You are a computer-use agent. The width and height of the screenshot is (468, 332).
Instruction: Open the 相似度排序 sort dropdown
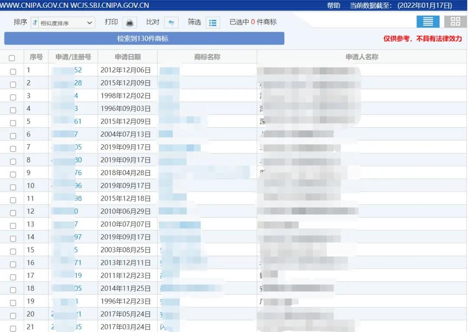tap(66, 23)
